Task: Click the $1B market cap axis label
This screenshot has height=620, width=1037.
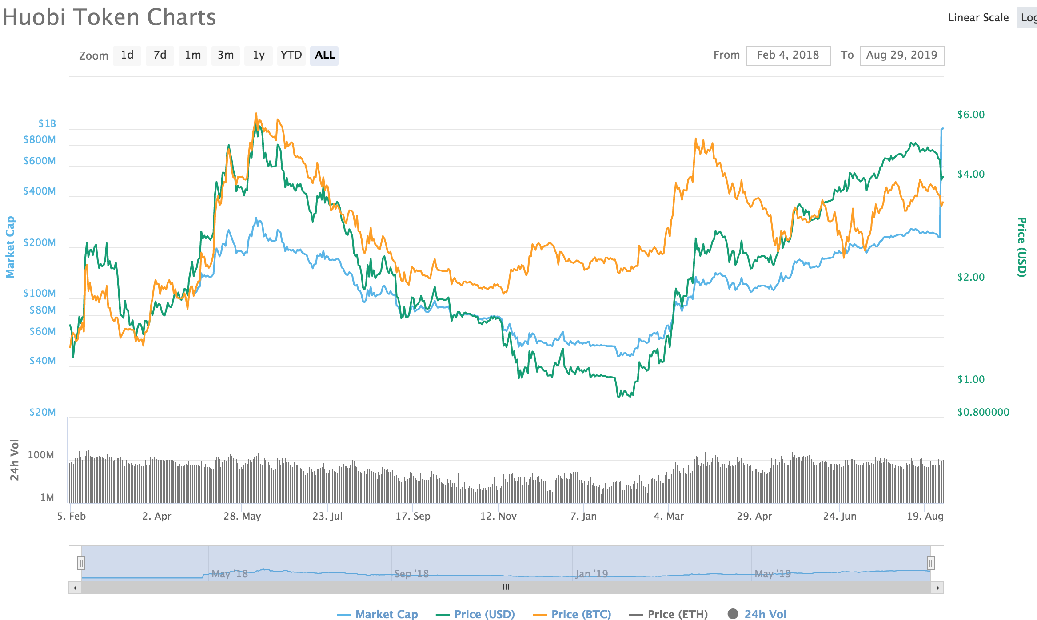Action: 47,123
